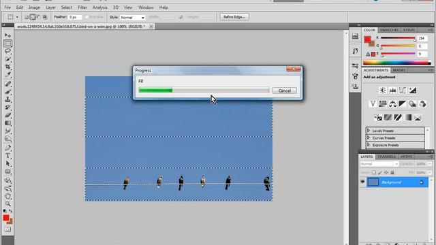The width and height of the screenshot is (436, 245).
Task: Toggle Lock position
Action: coord(386,172)
